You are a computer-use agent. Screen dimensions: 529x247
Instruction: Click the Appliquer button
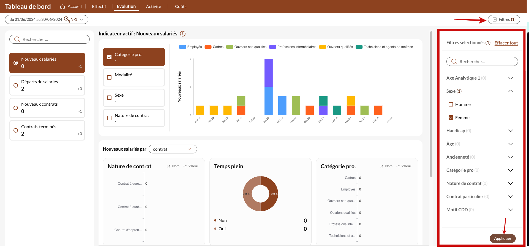[503, 238]
